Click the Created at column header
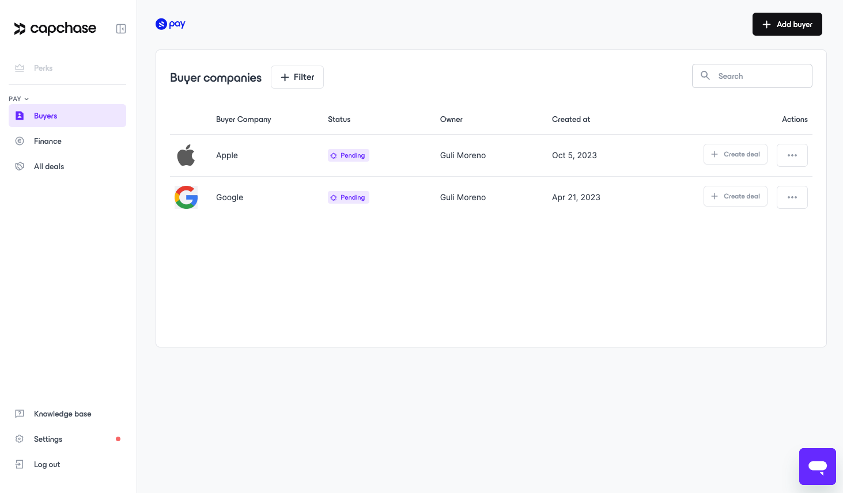Screen dimensions: 843x493 (571, 119)
